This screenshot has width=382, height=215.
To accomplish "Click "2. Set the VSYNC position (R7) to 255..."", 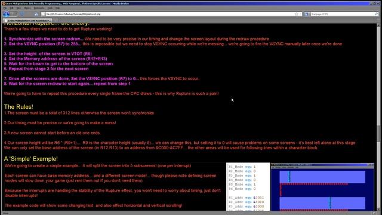I will click(42, 44).
